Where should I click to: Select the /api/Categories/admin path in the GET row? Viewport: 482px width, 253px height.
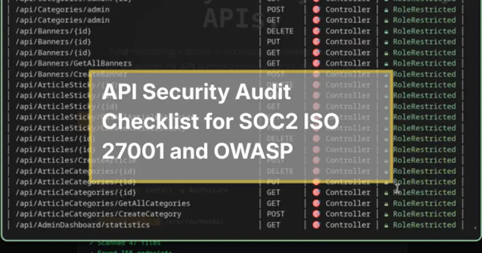[63, 20]
